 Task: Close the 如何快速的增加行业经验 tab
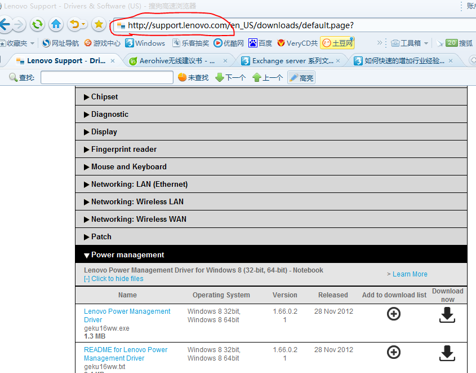(451, 61)
